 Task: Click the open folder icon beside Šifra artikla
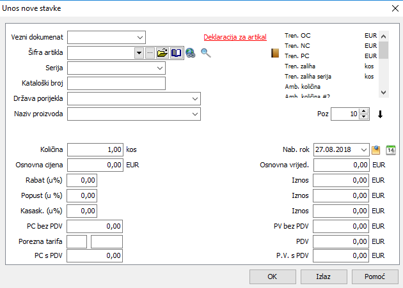[x=162, y=53]
